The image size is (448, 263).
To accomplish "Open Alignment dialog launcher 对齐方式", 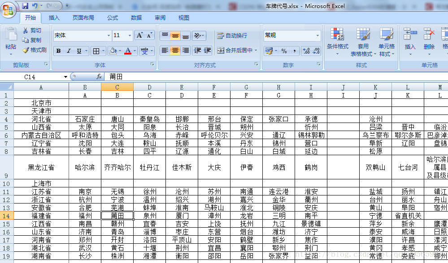I will [x=256, y=64].
